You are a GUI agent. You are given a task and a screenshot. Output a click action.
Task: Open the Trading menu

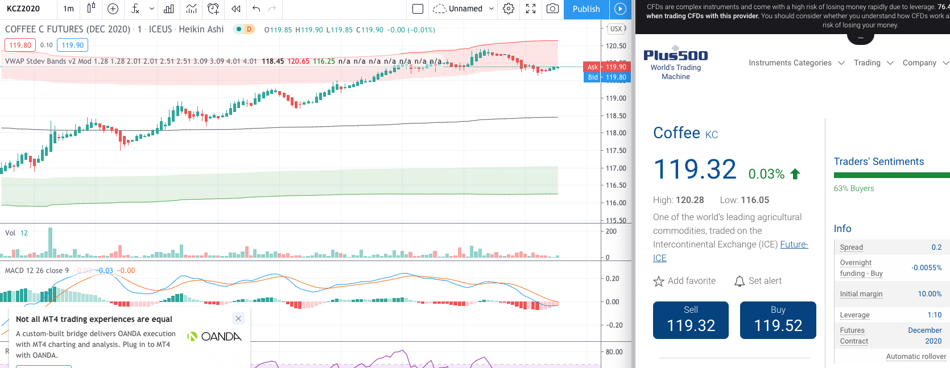click(x=867, y=63)
